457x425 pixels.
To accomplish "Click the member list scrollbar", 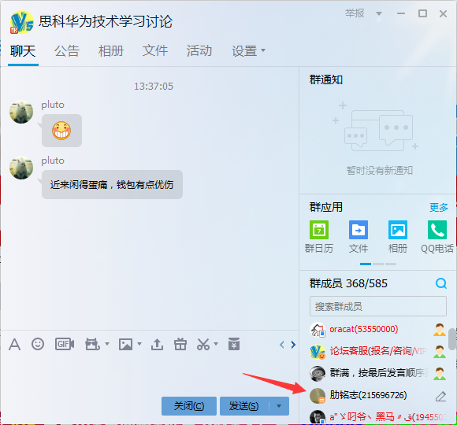I will pos(452,339).
